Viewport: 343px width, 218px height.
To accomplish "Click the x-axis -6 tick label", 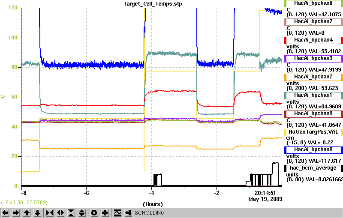I will coord(87,193).
